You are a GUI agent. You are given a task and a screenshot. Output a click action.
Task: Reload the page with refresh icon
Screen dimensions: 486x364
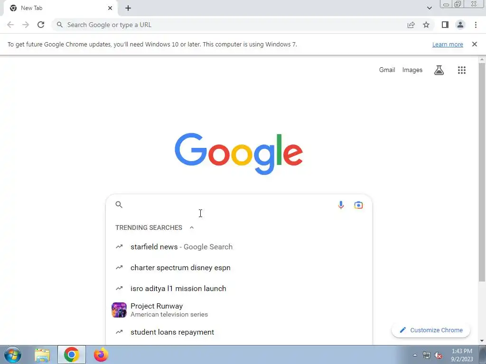pyautogui.click(x=41, y=25)
